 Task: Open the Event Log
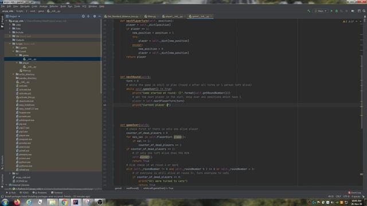354,193
